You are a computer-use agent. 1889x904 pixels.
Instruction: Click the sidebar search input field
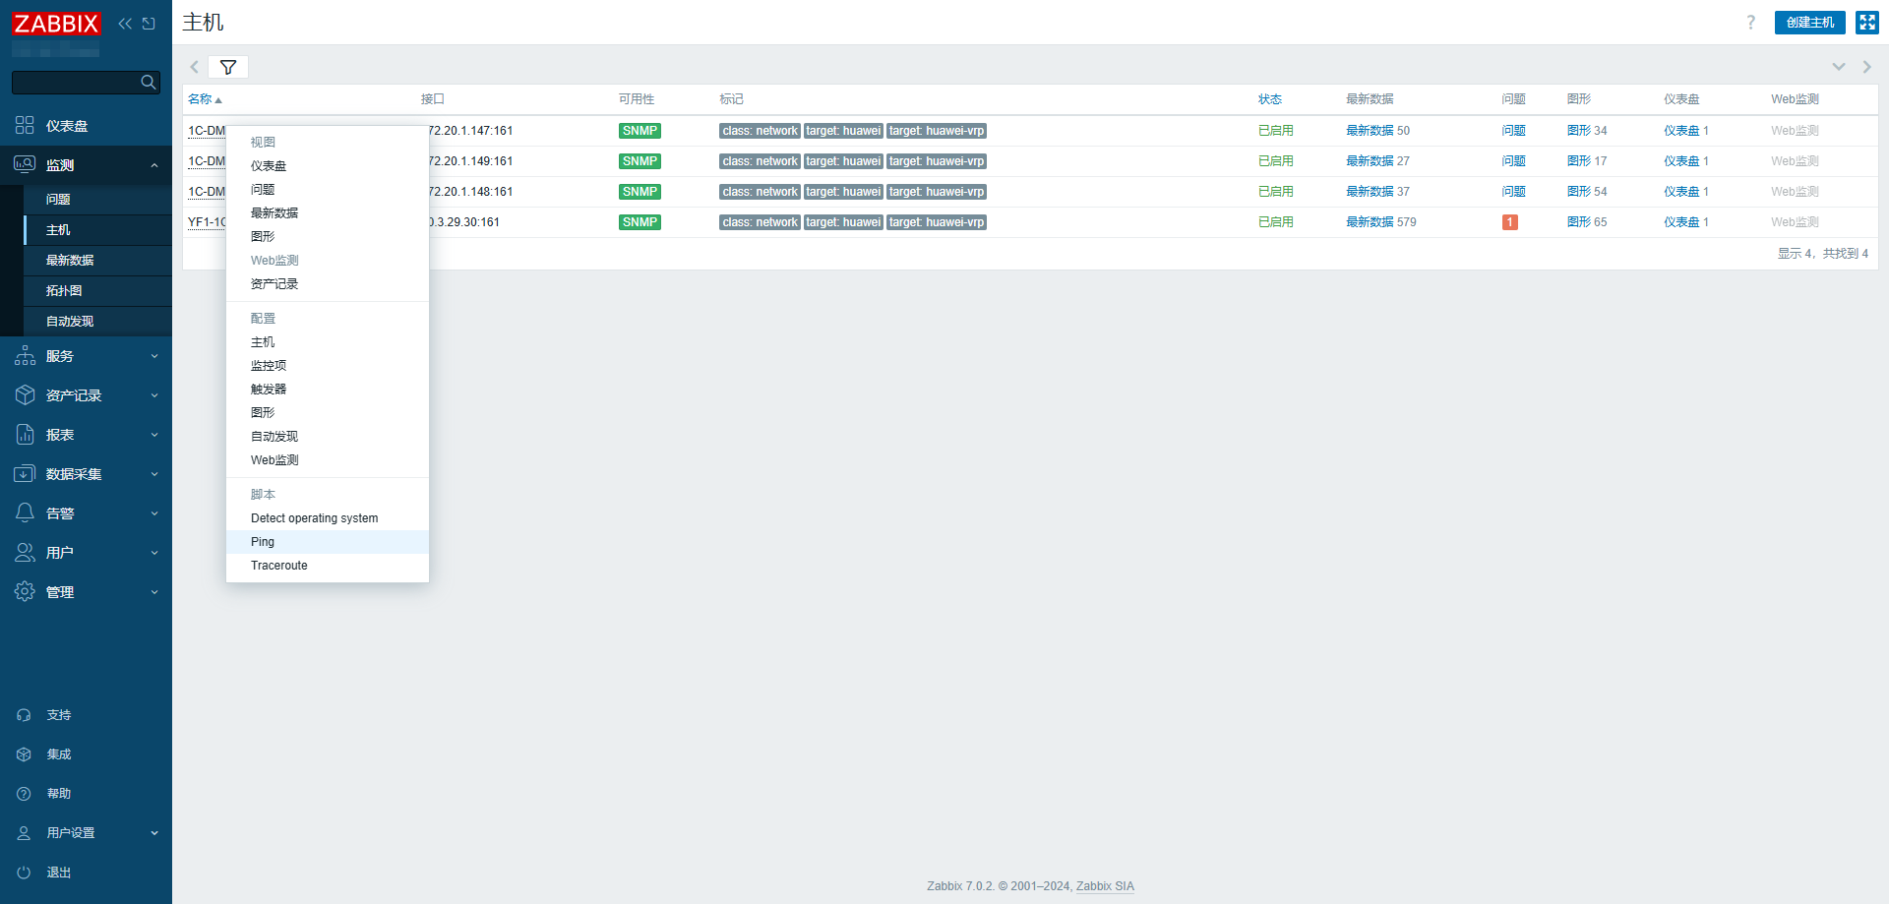point(75,83)
